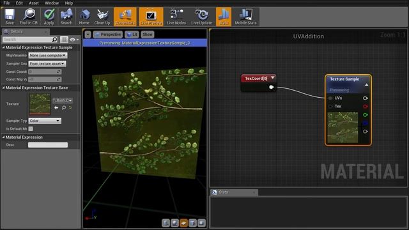Click the blue channel output pin
The width and height of the screenshot is (409, 230).
click(365, 123)
